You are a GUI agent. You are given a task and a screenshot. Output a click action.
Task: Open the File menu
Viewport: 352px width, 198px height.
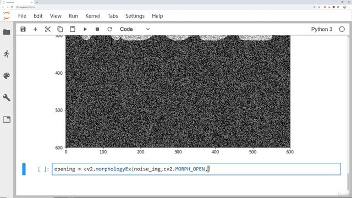22,16
